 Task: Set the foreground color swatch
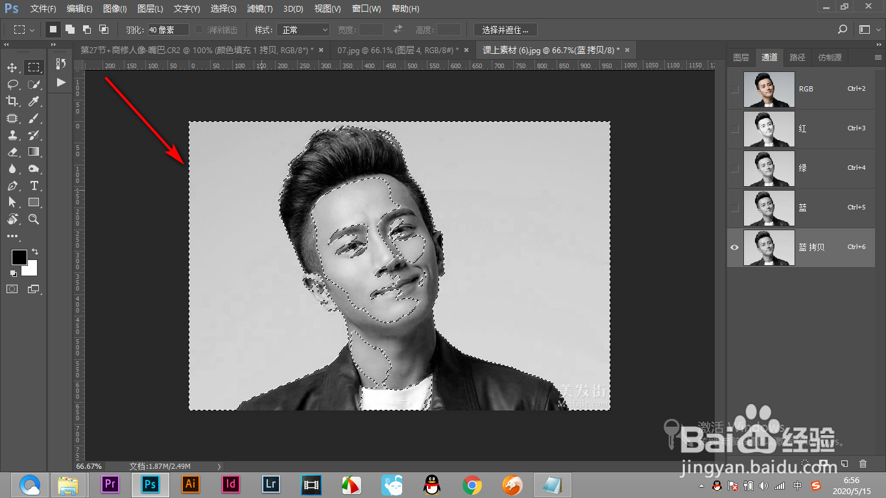[x=19, y=257]
